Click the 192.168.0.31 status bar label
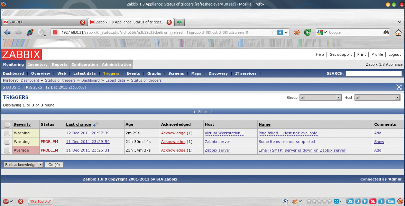Viewport: 405px width, 206px height. coord(41,202)
